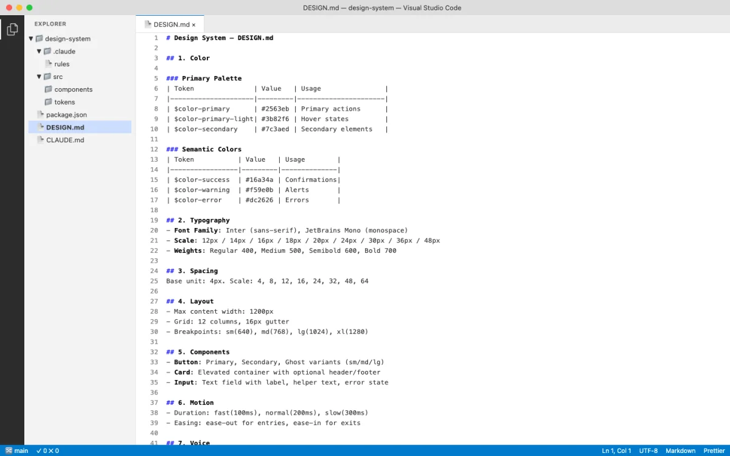This screenshot has width=730, height=456.
Task: Click the git branch icon in status bar
Action: tap(9, 451)
